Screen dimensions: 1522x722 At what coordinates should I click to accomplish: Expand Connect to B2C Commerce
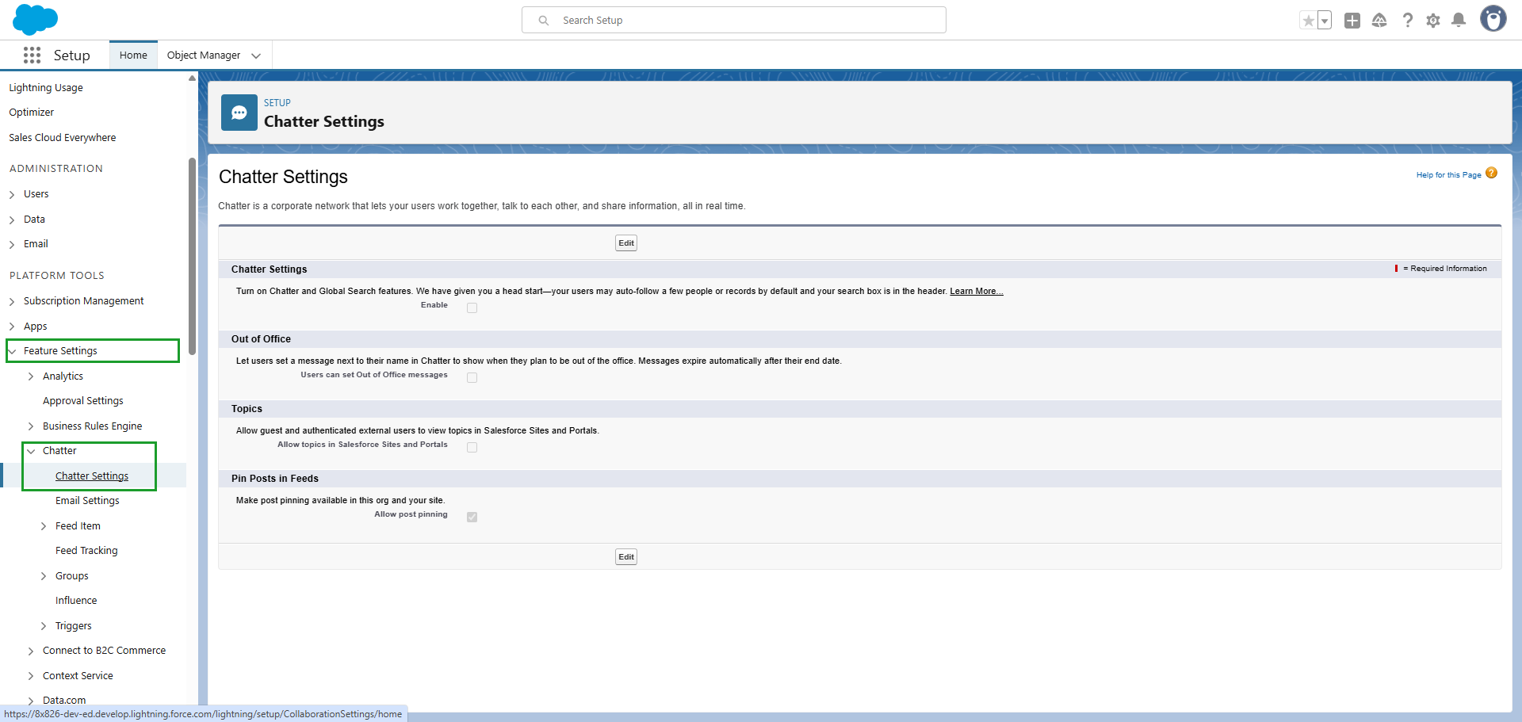tap(31, 651)
